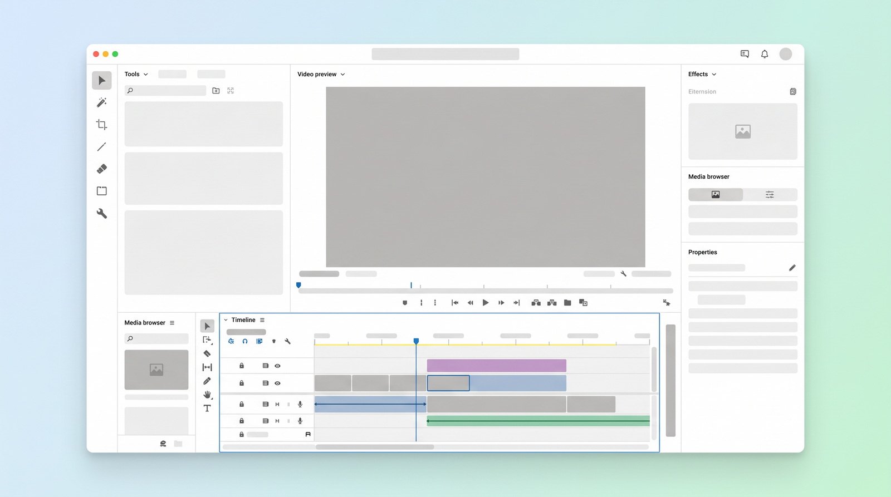The height and width of the screenshot is (497, 891).
Task: Click the new bin folder icon in Tools panel
Action: pyautogui.click(x=216, y=91)
